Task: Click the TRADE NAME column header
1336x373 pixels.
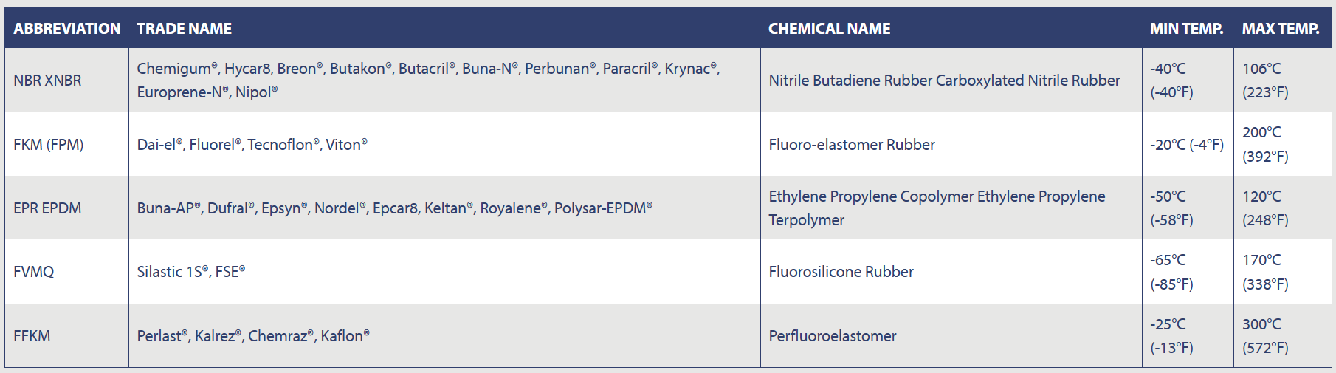Action: point(184,29)
